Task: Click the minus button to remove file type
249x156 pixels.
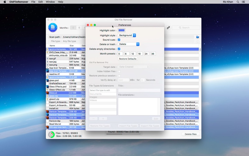Action: tap(93, 119)
